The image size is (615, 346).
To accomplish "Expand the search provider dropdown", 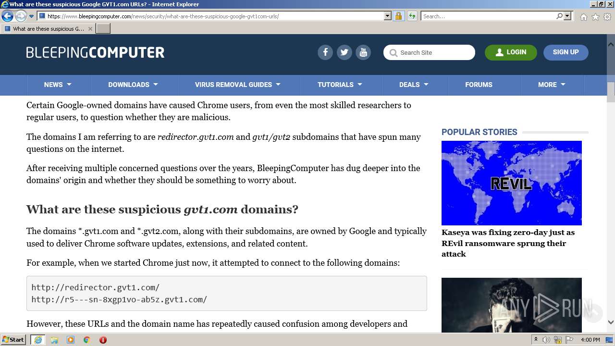I will (x=567, y=16).
